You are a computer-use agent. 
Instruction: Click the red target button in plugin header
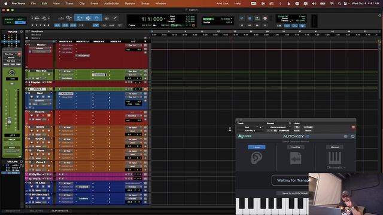pyautogui.click(x=353, y=127)
